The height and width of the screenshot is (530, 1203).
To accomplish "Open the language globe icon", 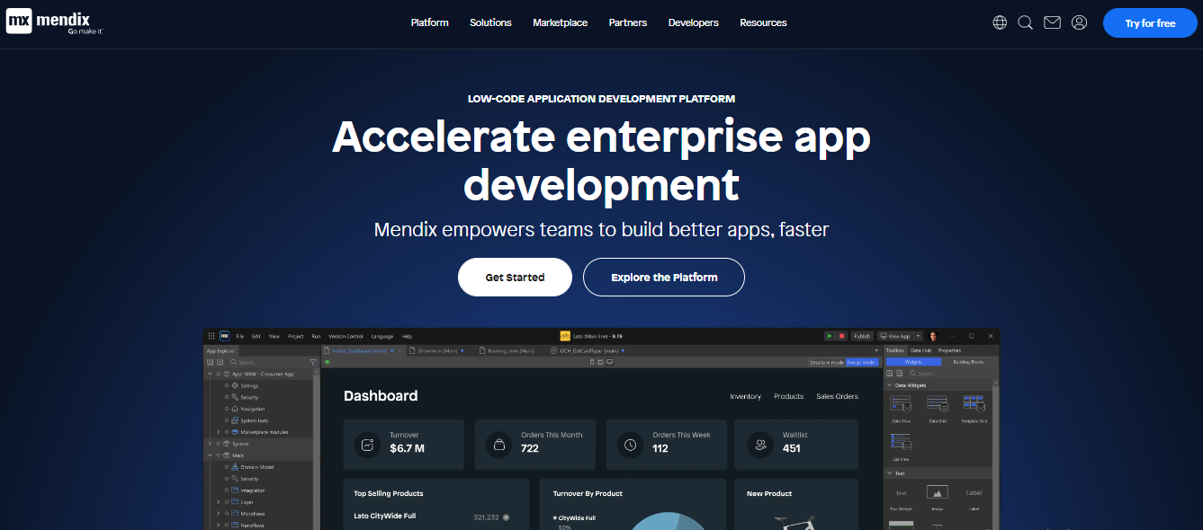I will click(x=1000, y=22).
